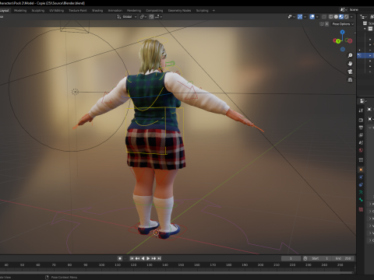This screenshot has width=374, height=280.
Task: Open the Output properties tab
Action: pyautogui.click(x=361, y=128)
